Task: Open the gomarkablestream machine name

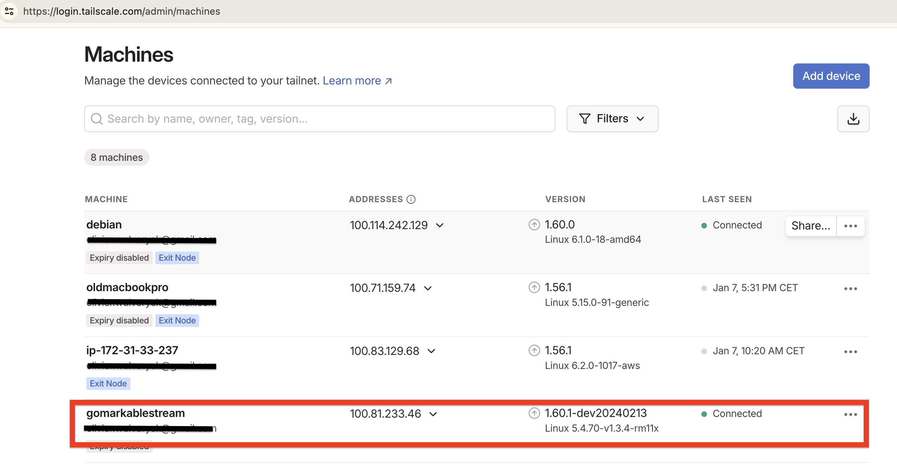Action: pos(135,413)
